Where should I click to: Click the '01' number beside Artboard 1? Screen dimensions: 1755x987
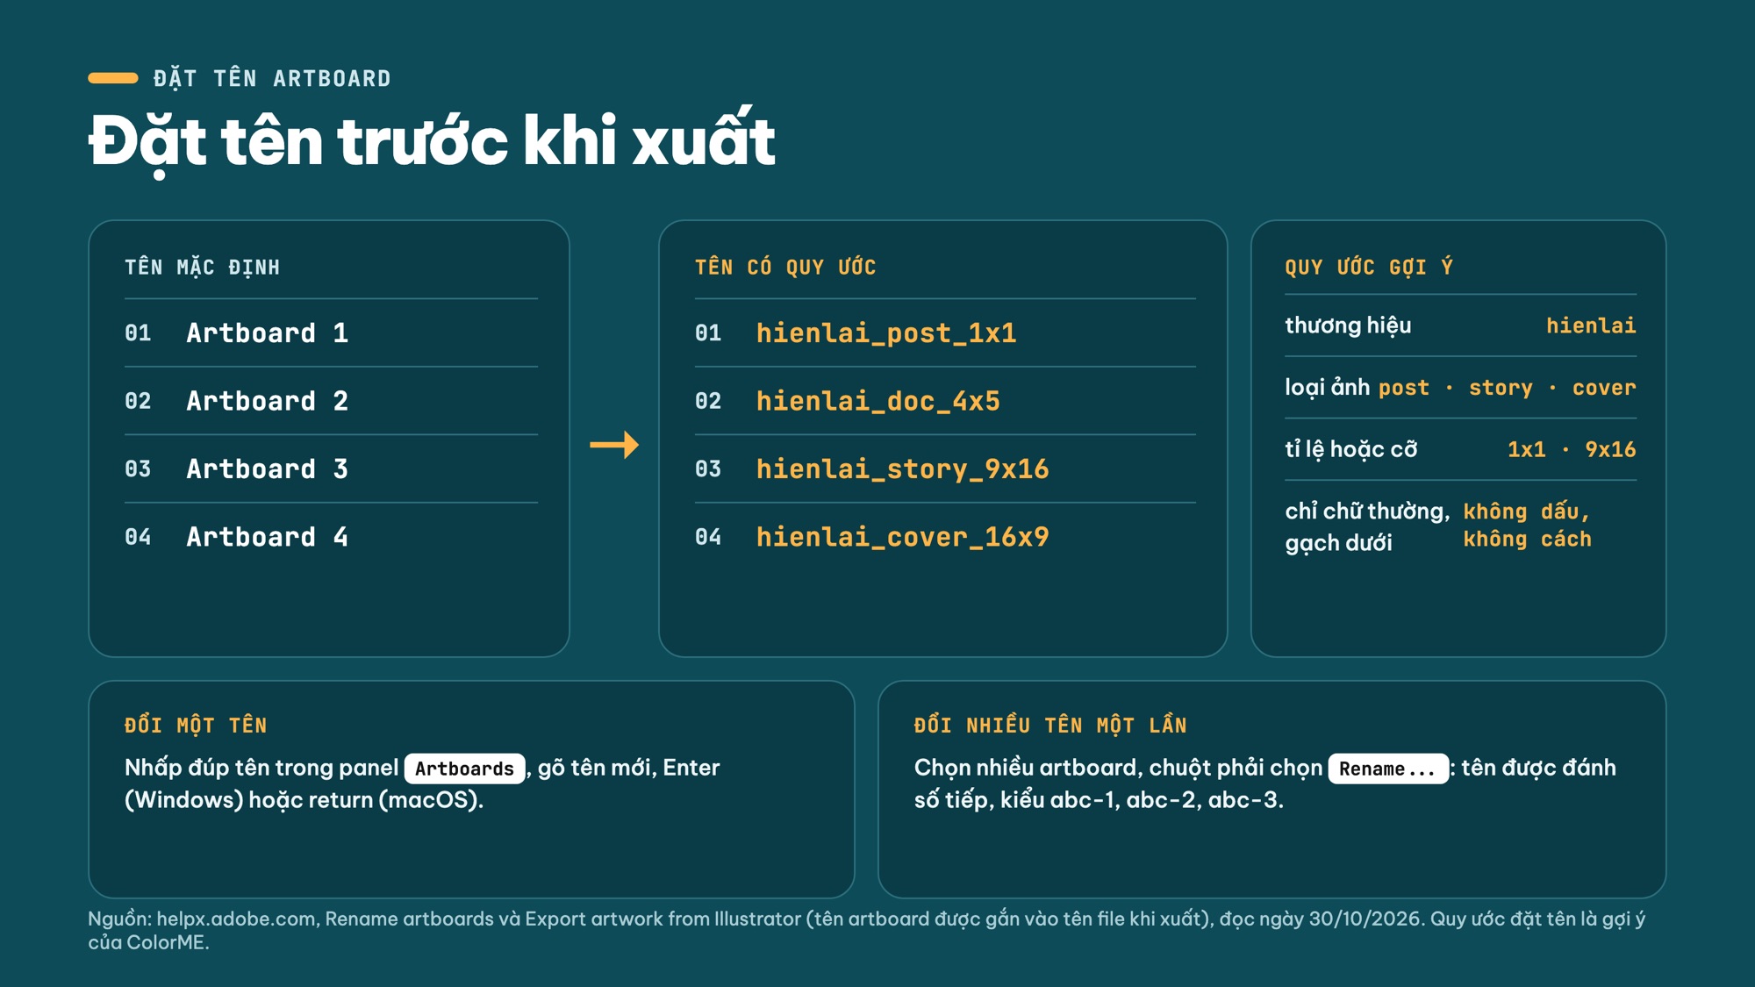(138, 333)
